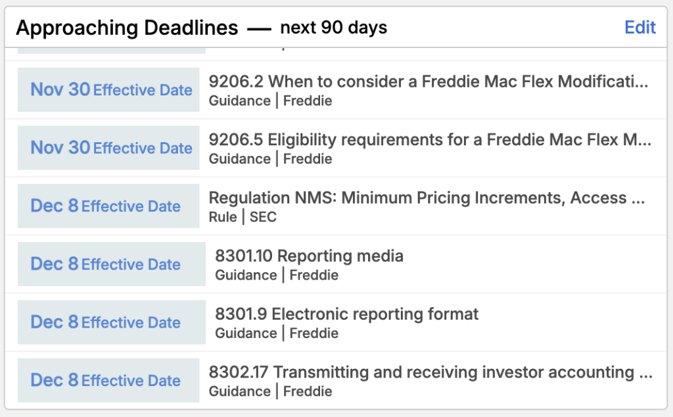Open 9206.5 Eligibility requirements entry
Image resolution: width=673 pixels, height=417 pixels.
[x=430, y=140]
